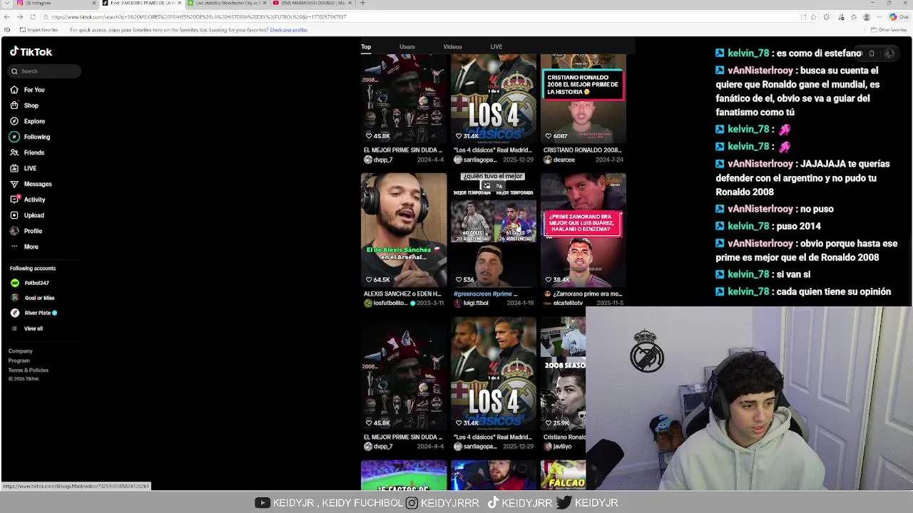Open the browser Settings and more menu
Image resolution: width=913 pixels, height=513 pixels.
[x=880, y=17]
